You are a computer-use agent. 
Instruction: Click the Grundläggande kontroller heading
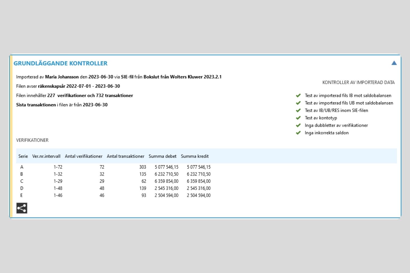tap(60, 63)
